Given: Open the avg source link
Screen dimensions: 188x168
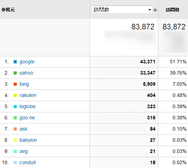Looking at the screenshot, I should [23, 152].
